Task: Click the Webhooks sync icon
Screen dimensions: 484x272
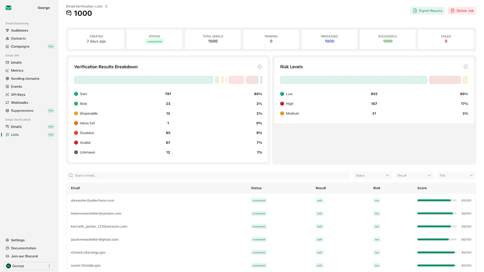Action: [x=7, y=102]
